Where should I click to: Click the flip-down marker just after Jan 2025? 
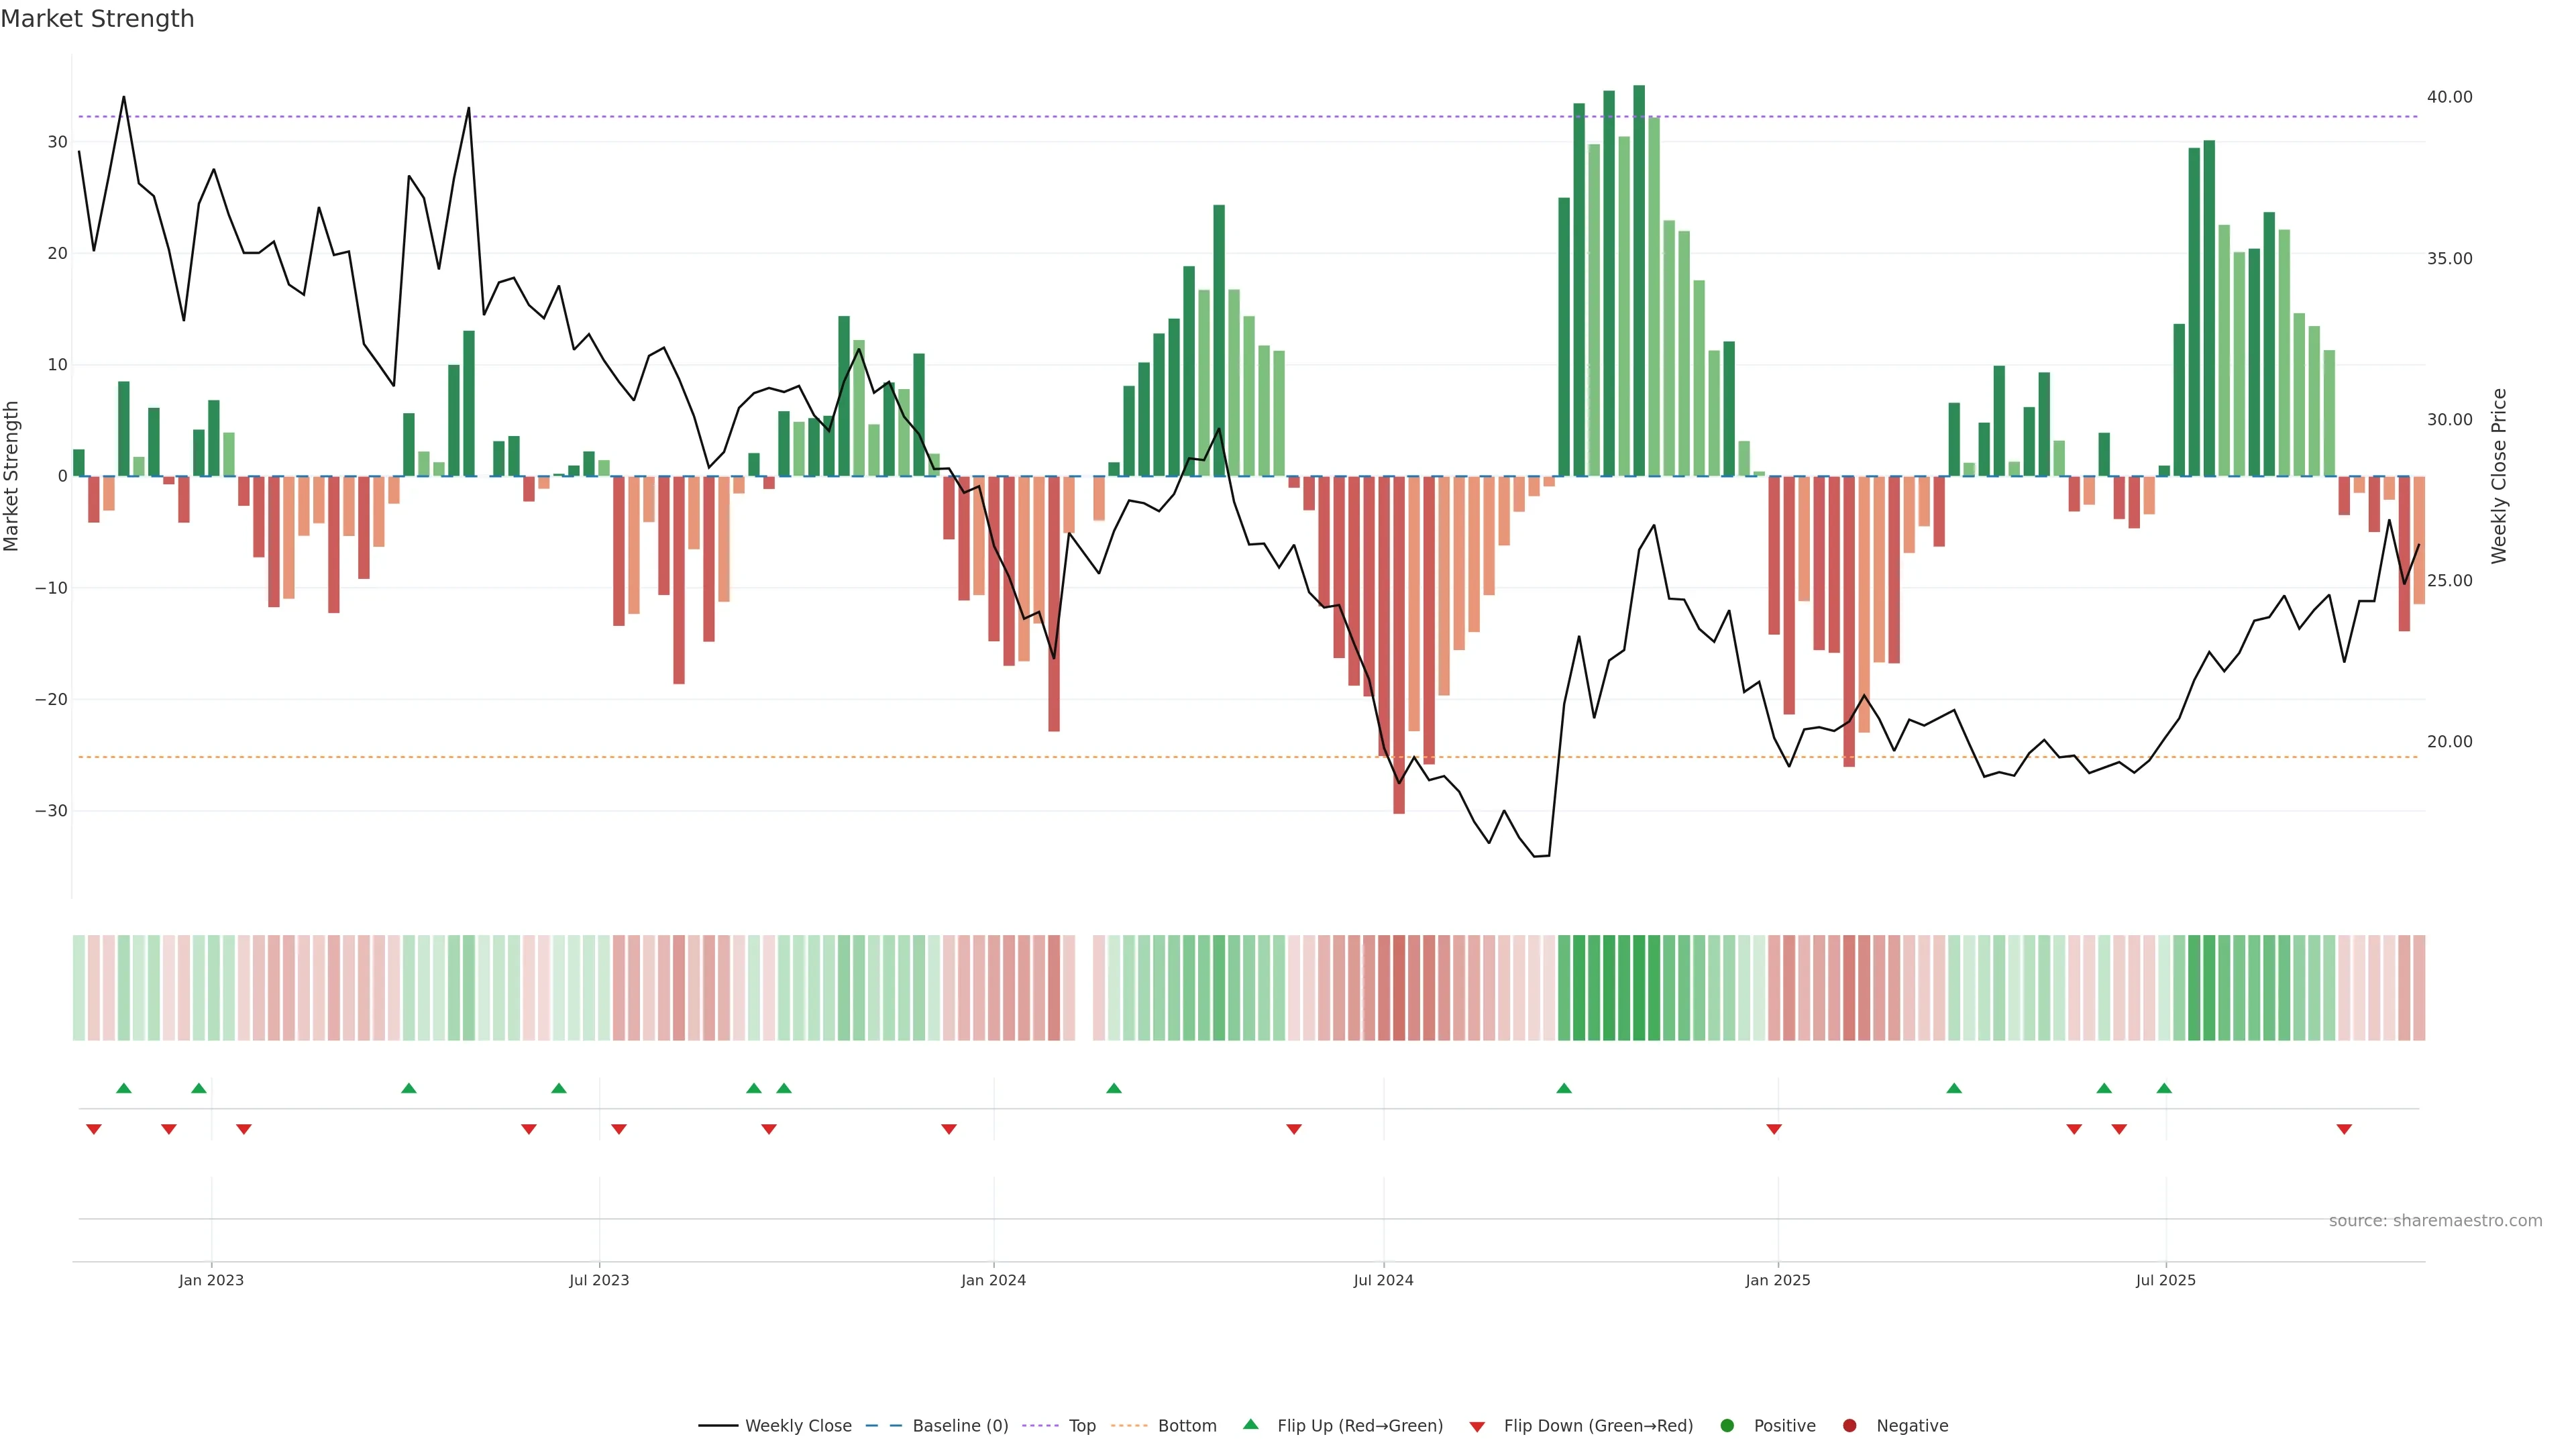coord(1774,1129)
